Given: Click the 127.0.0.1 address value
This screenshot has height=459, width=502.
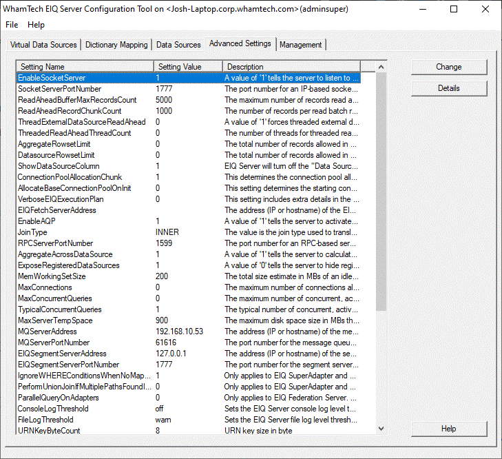Looking at the screenshot, I should 171,354.
